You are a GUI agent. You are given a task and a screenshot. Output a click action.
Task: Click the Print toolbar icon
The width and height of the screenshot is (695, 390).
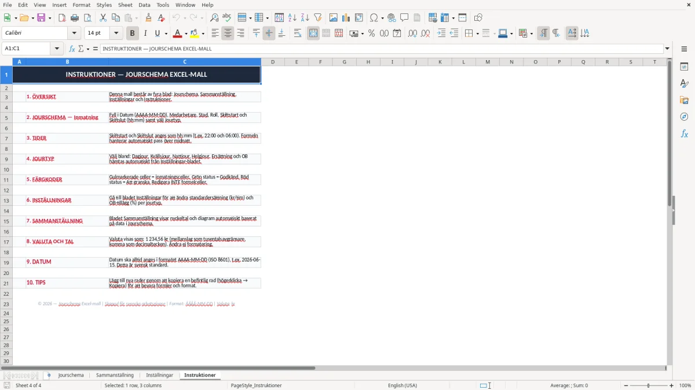coord(75,18)
